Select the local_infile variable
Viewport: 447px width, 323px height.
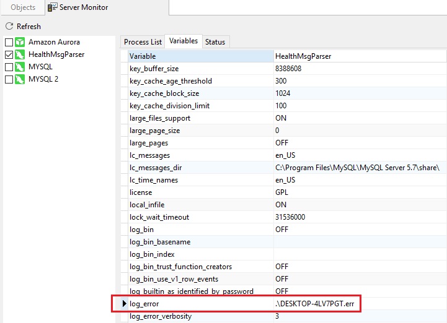click(147, 205)
